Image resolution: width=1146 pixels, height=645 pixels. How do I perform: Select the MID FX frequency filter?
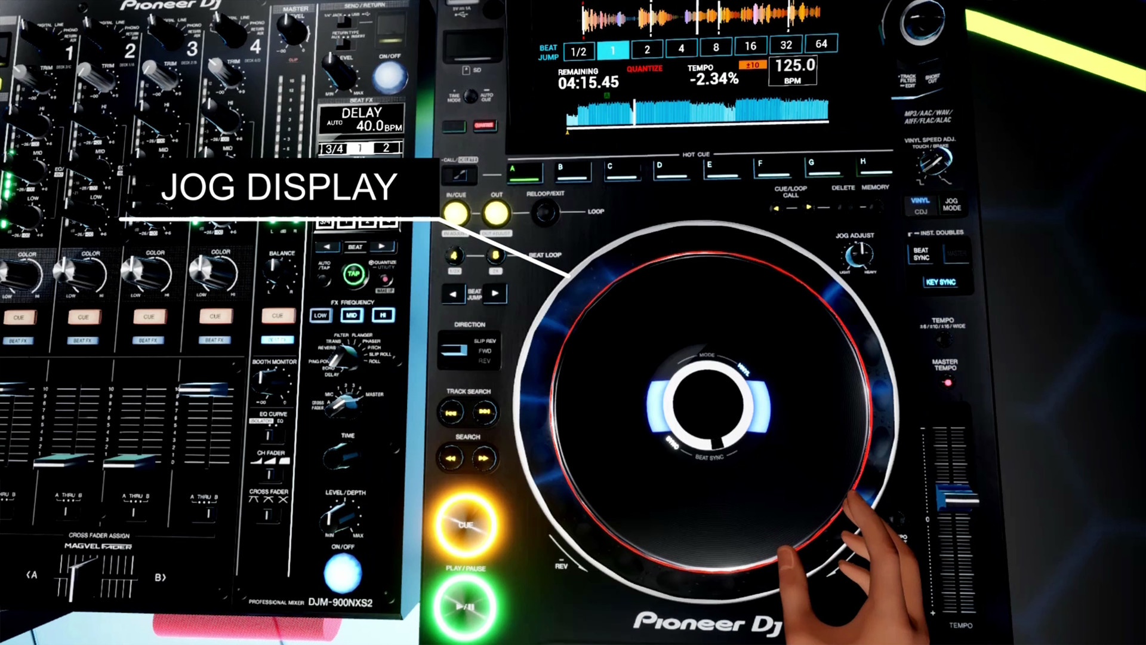(353, 315)
